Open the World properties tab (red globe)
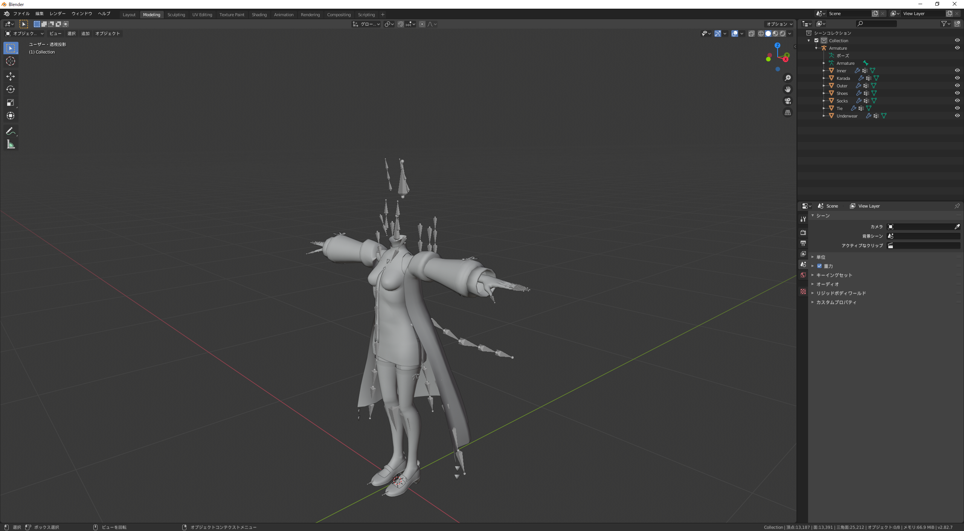This screenshot has height=531, width=964. pos(803,275)
